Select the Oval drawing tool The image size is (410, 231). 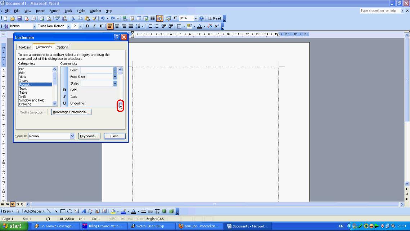pos(70,211)
